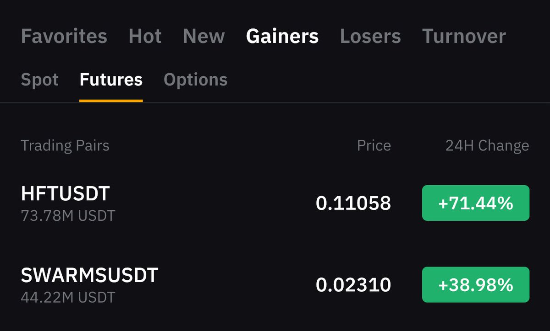The image size is (550, 331).
Task: Select the Futures sub-tab
Action: tap(111, 80)
